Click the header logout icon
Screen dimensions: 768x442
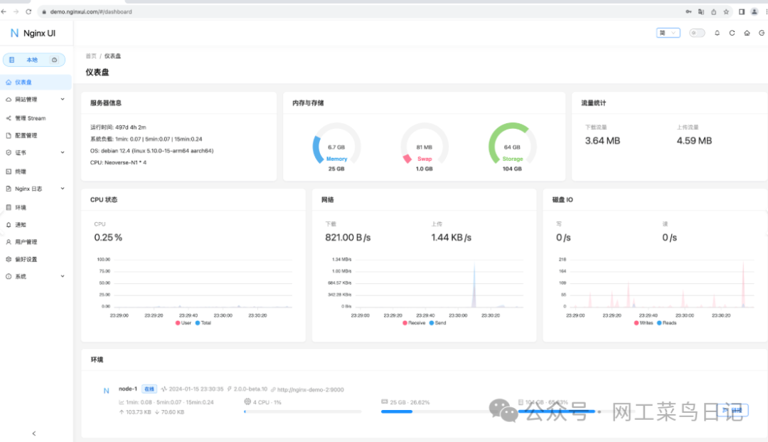click(x=762, y=33)
